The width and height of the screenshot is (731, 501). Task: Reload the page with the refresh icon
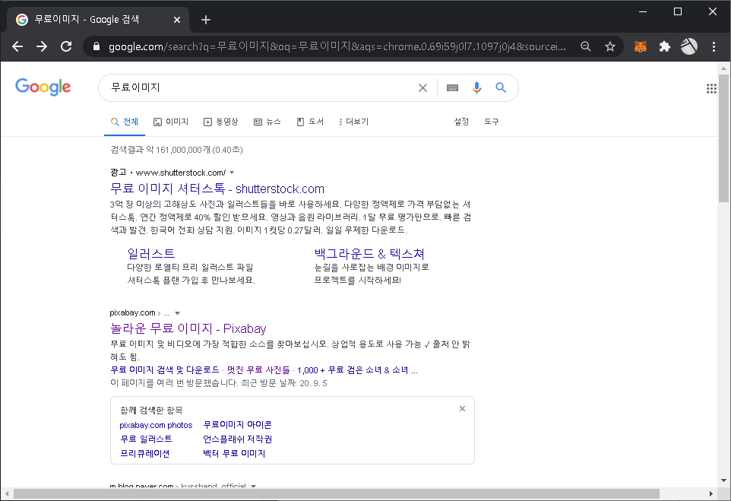pyautogui.click(x=66, y=46)
